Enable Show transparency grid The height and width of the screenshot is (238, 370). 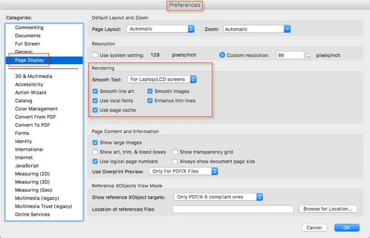tap(175, 152)
